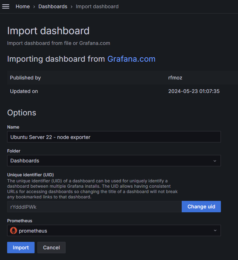Follow the Grafana.com link
The width and height of the screenshot is (238, 260).
tap(131, 59)
